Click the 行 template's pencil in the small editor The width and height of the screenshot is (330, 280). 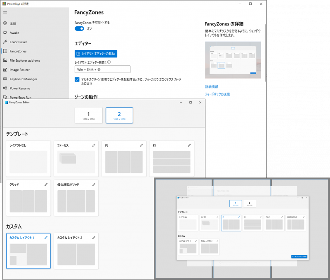point(261,217)
